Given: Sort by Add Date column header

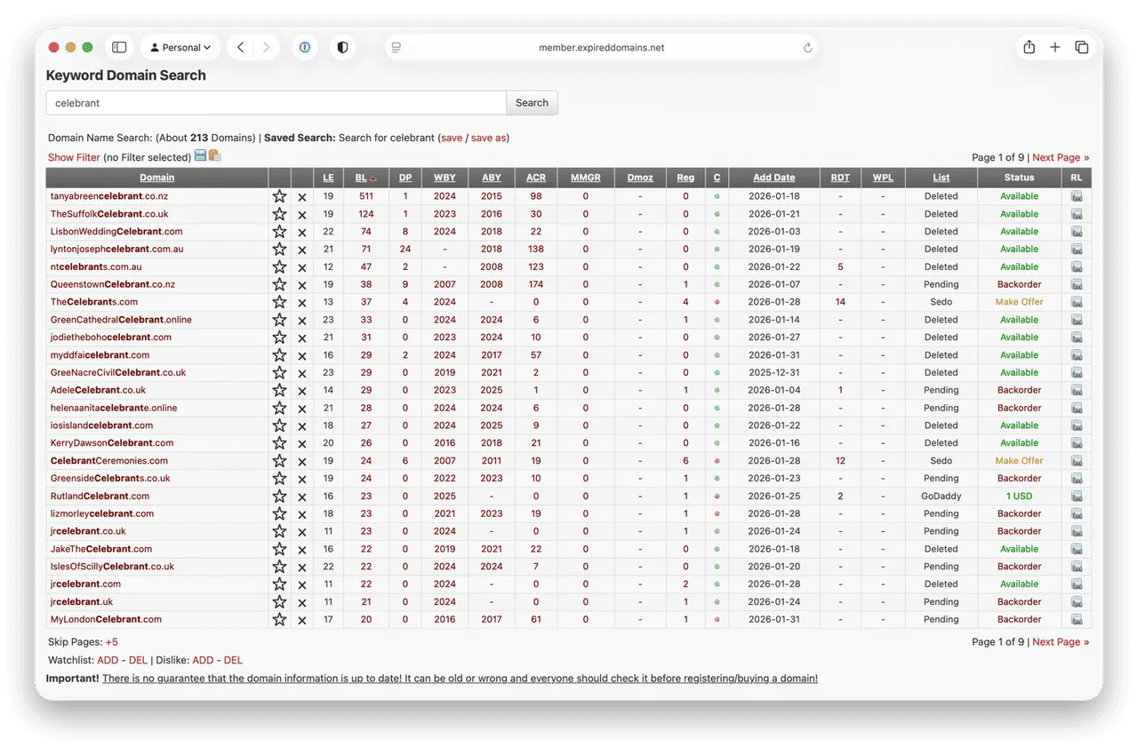Looking at the screenshot, I should pyautogui.click(x=773, y=178).
